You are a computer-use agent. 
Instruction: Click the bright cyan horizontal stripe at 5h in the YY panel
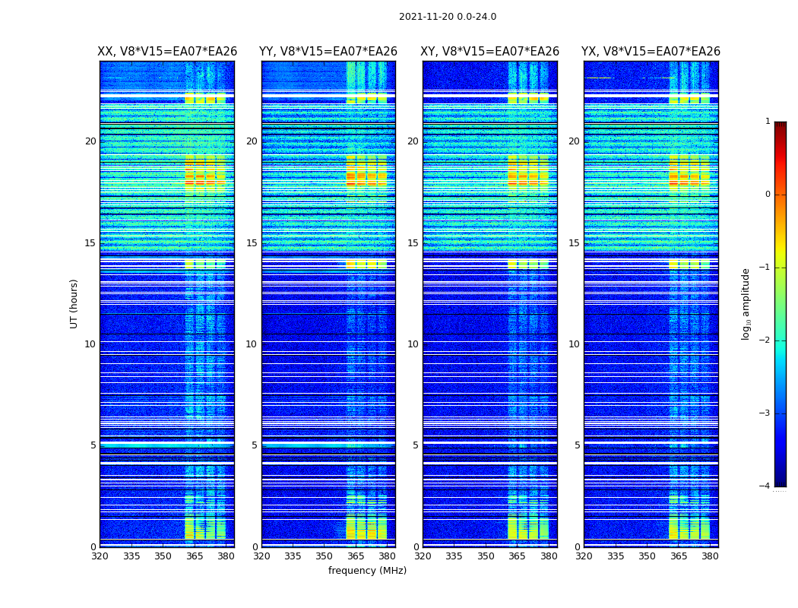coord(328,445)
